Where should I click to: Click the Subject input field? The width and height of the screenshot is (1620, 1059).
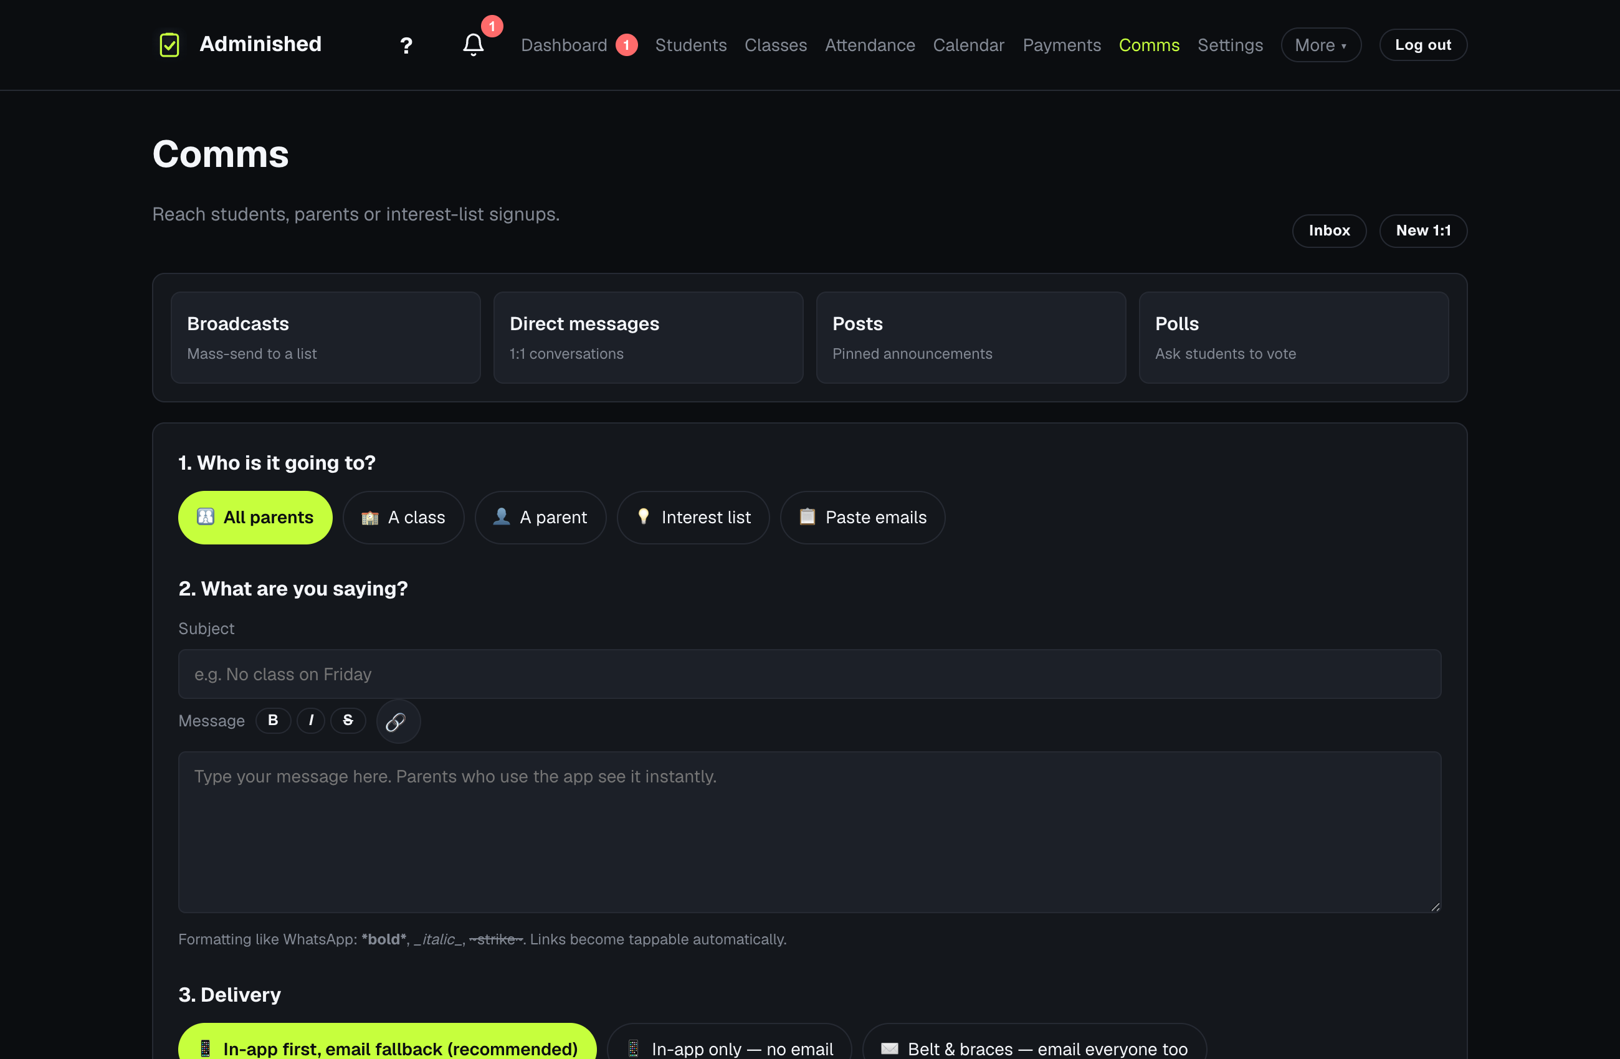click(809, 674)
